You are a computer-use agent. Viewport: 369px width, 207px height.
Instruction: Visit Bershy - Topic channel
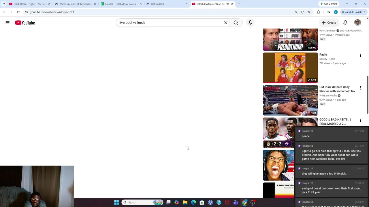[x=327, y=59]
